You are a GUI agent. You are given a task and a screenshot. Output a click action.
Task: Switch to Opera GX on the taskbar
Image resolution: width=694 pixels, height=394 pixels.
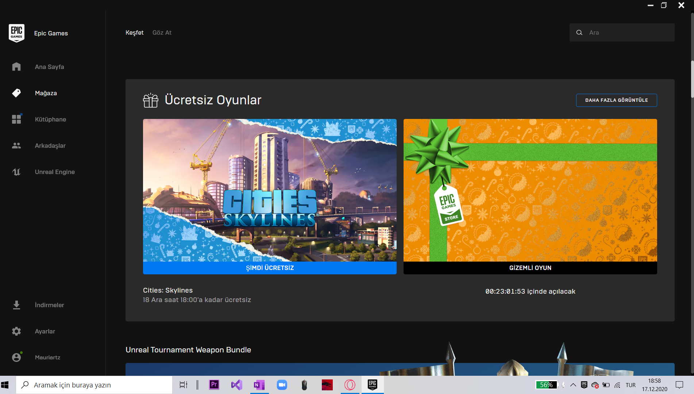(x=350, y=385)
